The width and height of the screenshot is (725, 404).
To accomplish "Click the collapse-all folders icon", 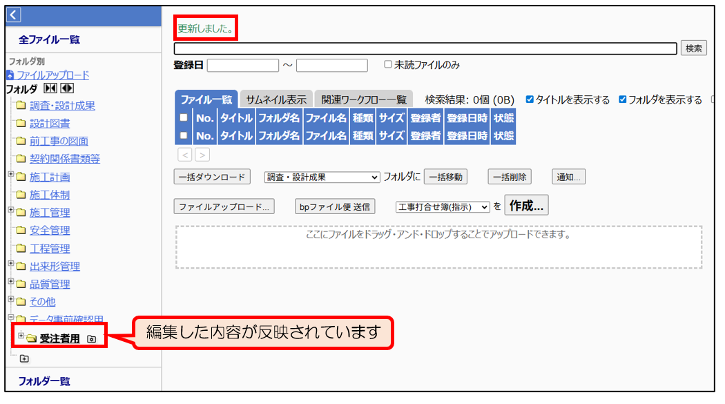I will 51,88.
